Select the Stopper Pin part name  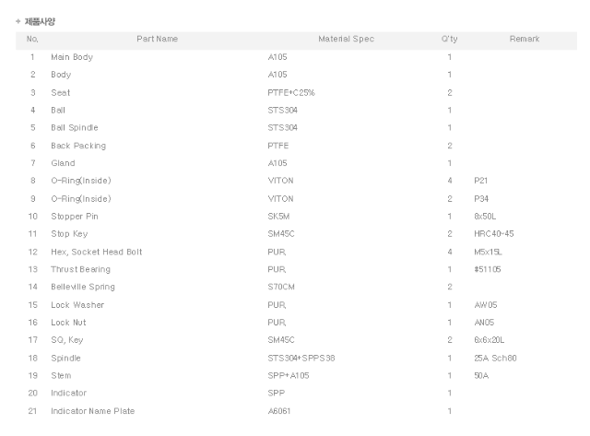75,217
